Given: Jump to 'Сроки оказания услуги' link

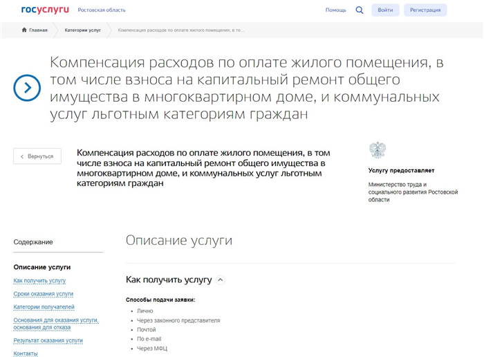Looking at the screenshot, I should 43,294.
